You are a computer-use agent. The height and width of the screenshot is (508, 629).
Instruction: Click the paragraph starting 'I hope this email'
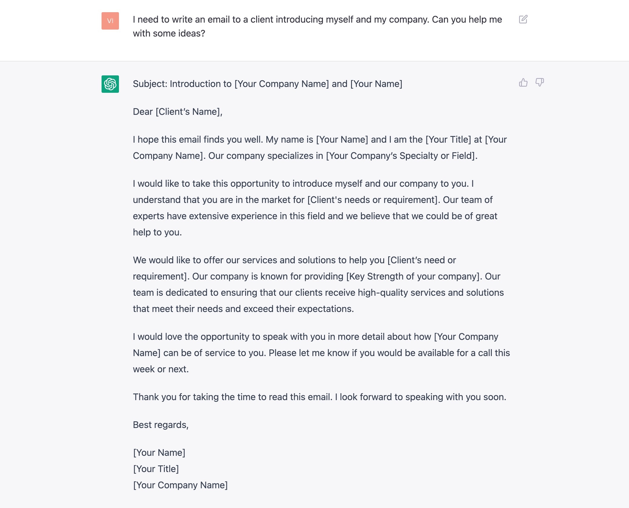(319, 148)
